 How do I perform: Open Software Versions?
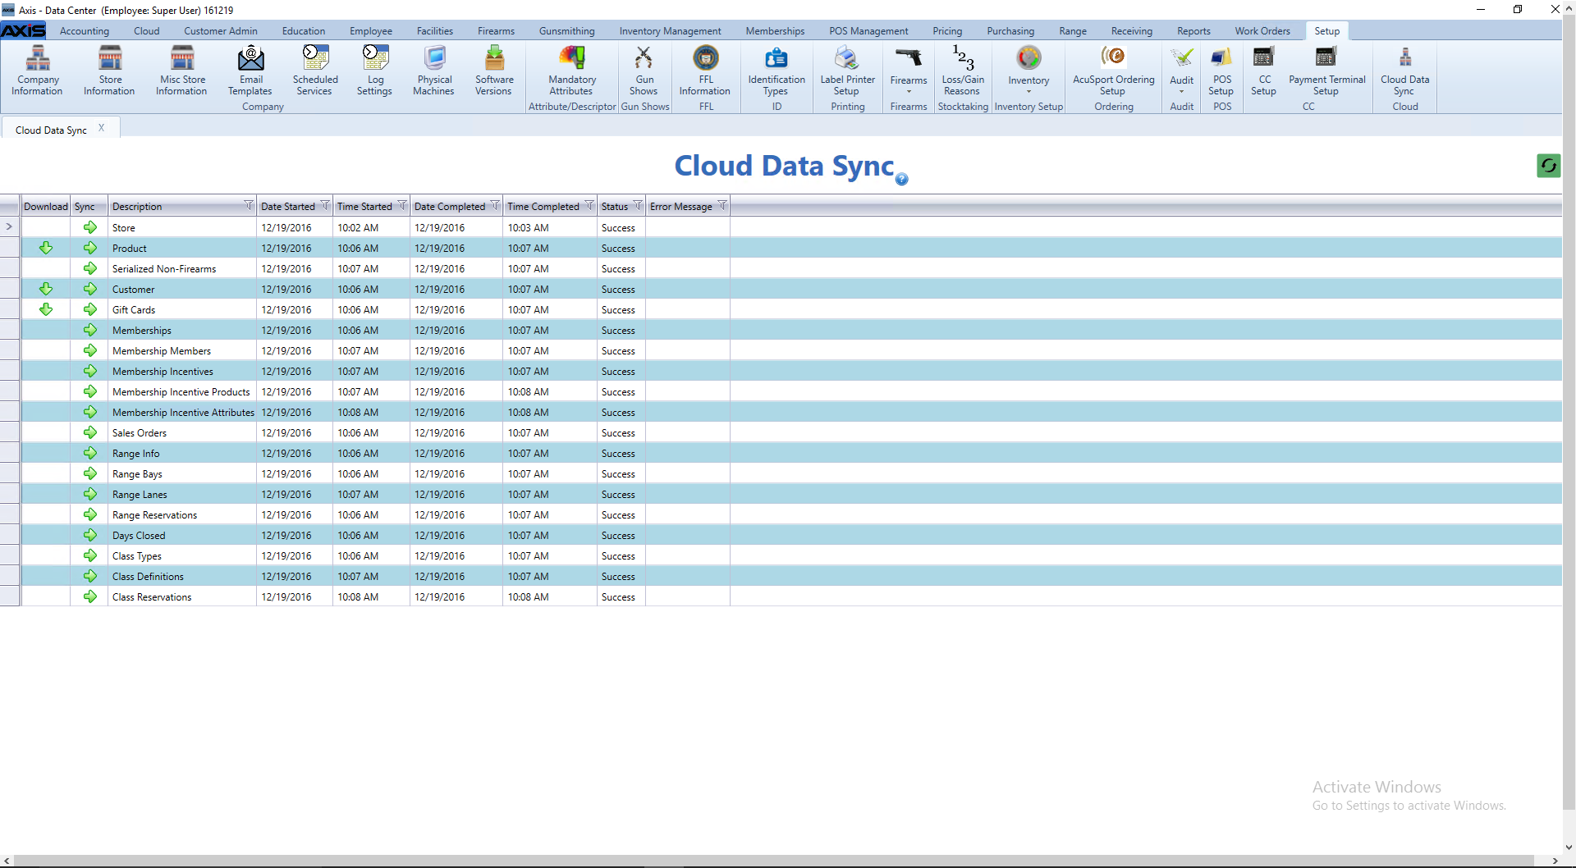coord(494,71)
